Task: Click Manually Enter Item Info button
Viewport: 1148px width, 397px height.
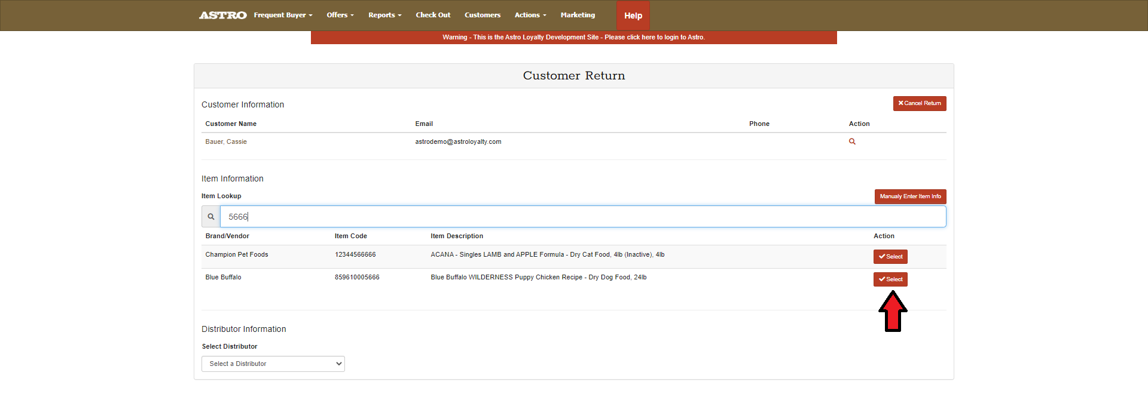Action: pyautogui.click(x=910, y=196)
